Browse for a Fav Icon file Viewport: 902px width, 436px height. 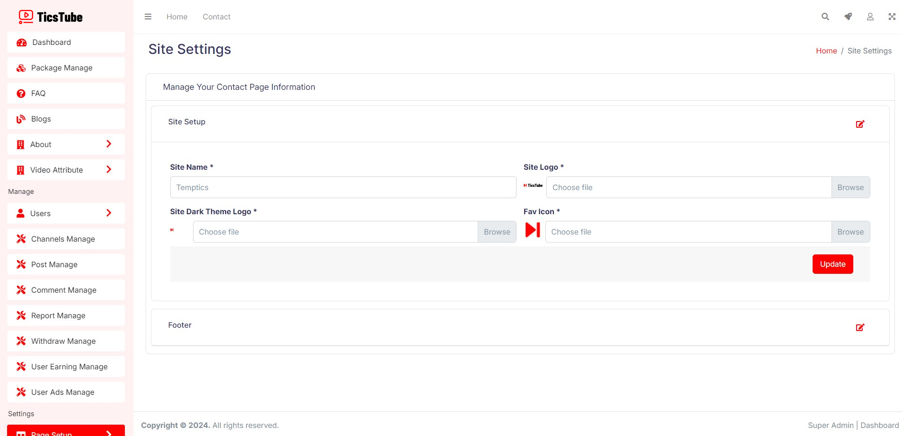[x=850, y=232]
